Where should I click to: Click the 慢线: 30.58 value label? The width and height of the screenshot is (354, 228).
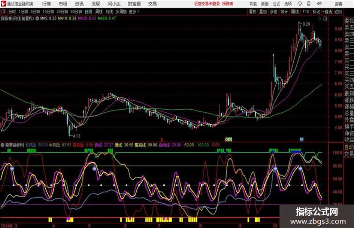click(124, 145)
